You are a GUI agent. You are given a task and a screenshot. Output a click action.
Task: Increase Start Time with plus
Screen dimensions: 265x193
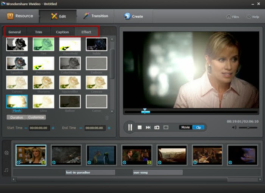click(x=53, y=128)
